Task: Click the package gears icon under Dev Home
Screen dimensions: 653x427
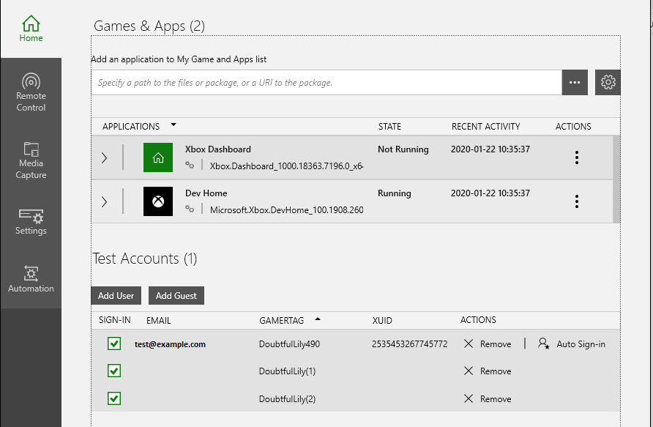Action: click(x=190, y=209)
